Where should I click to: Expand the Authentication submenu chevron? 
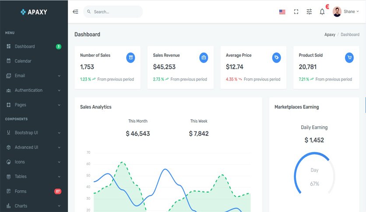59,90
